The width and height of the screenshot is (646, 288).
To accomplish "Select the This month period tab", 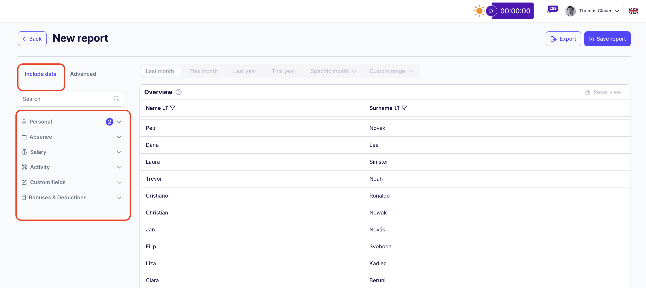I will 204,71.
